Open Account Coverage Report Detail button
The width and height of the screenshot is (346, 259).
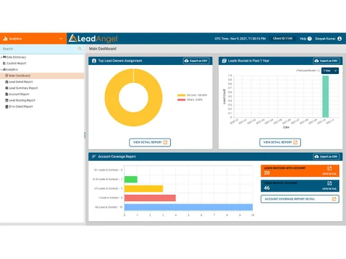pos(300,199)
